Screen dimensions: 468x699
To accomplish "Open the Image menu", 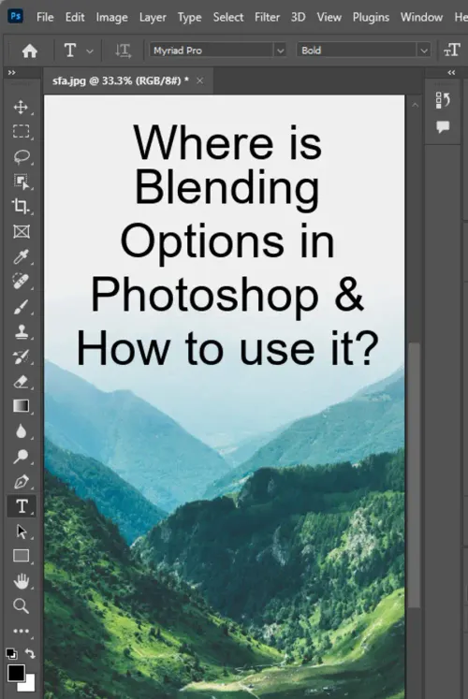I will (x=112, y=18).
